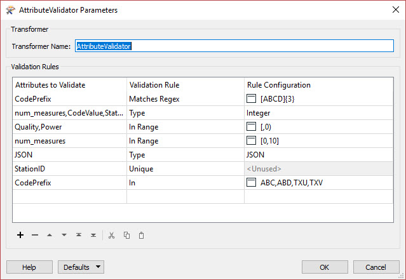
Task: Click the <Unused> configuration cell
Action: (319, 169)
